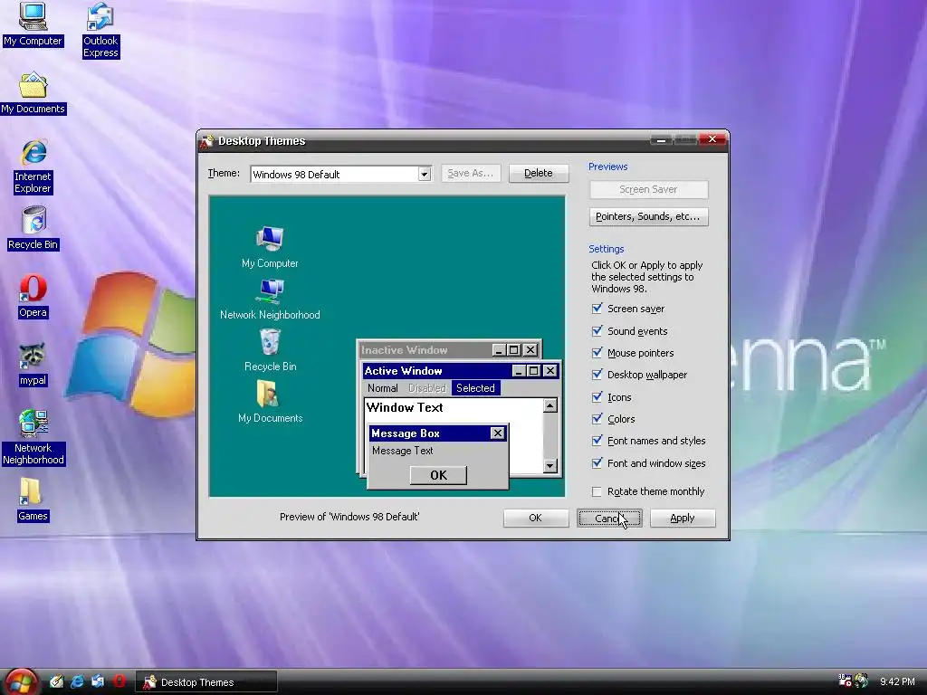
Task: Select the Opera browser desktop shortcut
Action: [33, 296]
